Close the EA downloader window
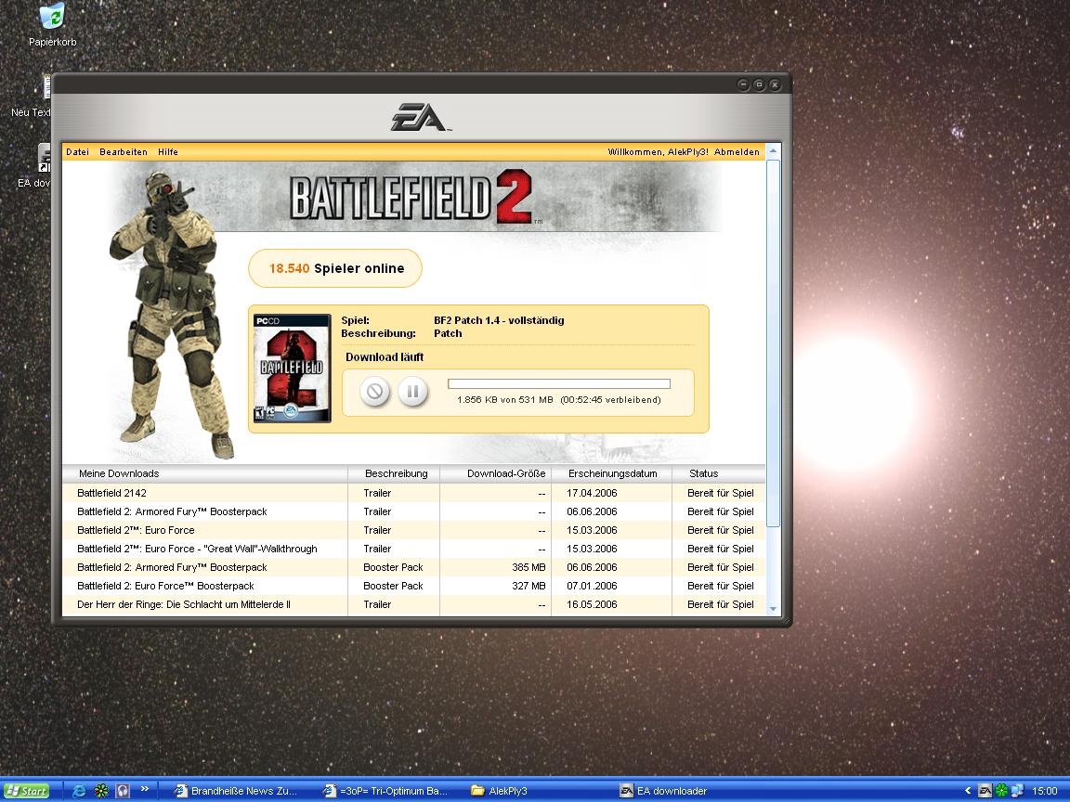The height and width of the screenshot is (802, 1070). tap(775, 84)
